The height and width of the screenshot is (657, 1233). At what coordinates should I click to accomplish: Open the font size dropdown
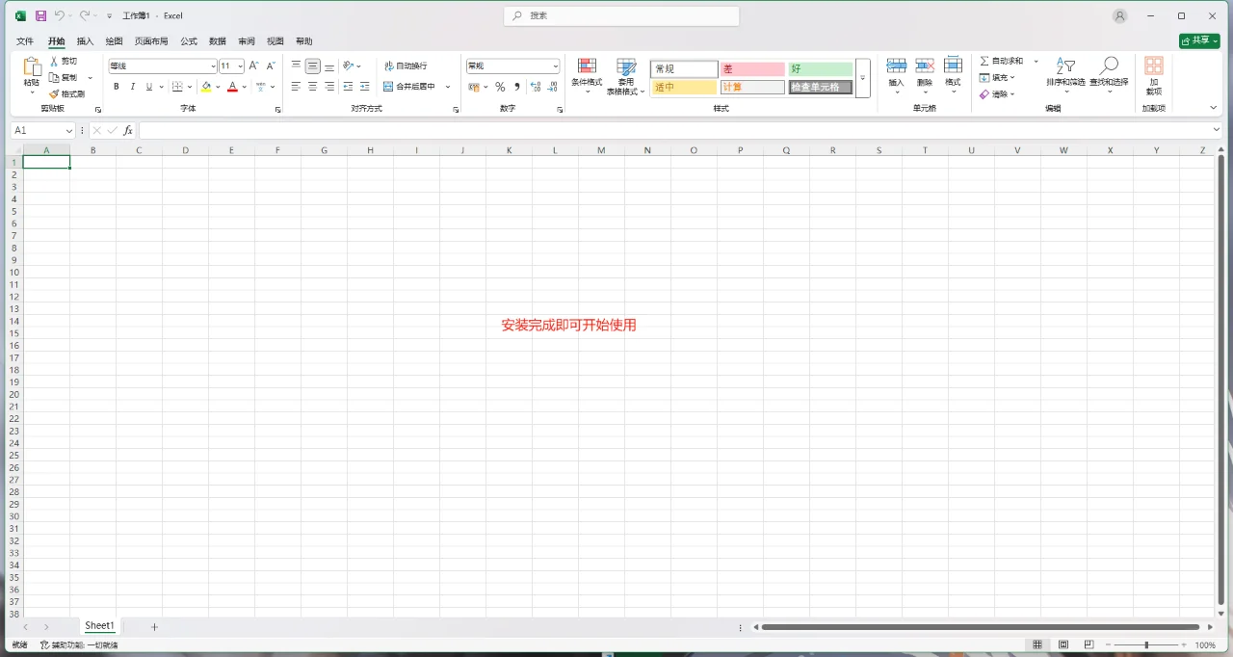click(242, 66)
